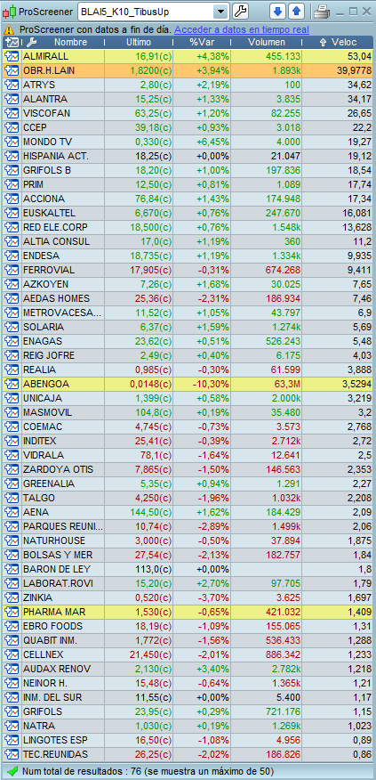Click the ProScreener window logo icon
The image size is (376, 780).
coord(10,11)
